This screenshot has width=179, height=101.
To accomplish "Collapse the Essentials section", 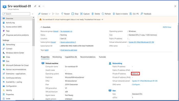I will 45,27.
